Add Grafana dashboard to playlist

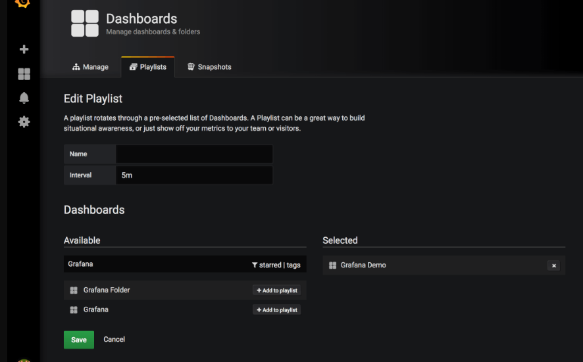pos(277,309)
